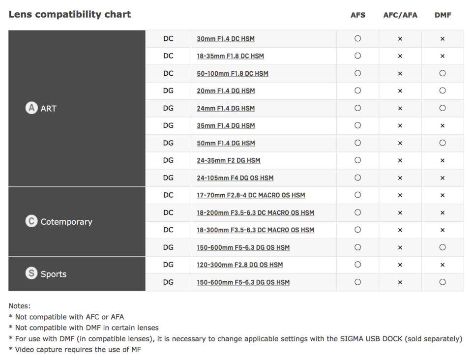Open the 18-300mm F3.5-6.3 DC MACRO OS HSM link

(x=255, y=230)
